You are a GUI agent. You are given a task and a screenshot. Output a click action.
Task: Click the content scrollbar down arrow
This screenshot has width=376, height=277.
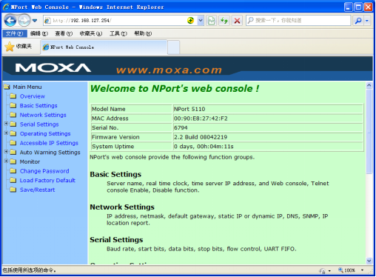pyautogui.click(x=369, y=261)
